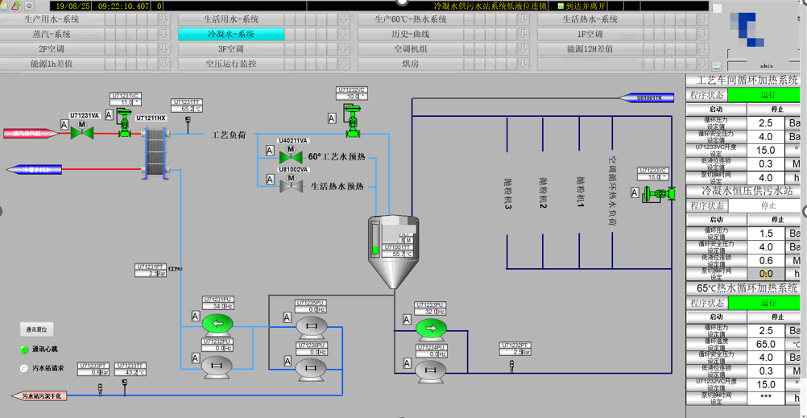Open the 历史-曲线 page
Image resolution: width=807 pixels, height=418 pixels.
point(411,35)
